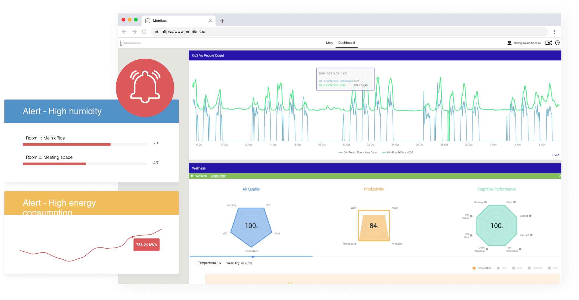Open the Learn more link for Wellness
Image resolution: width=579 pixels, height=300 pixels.
tap(218, 176)
